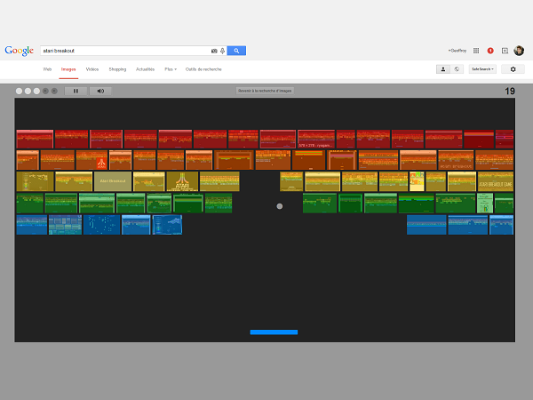This screenshot has height=400, width=533.
Task: Click the search-by-image camera icon
Action: pyautogui.click(x=214, y=51)
